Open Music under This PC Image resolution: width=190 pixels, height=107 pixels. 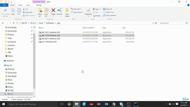pos(10,80)
